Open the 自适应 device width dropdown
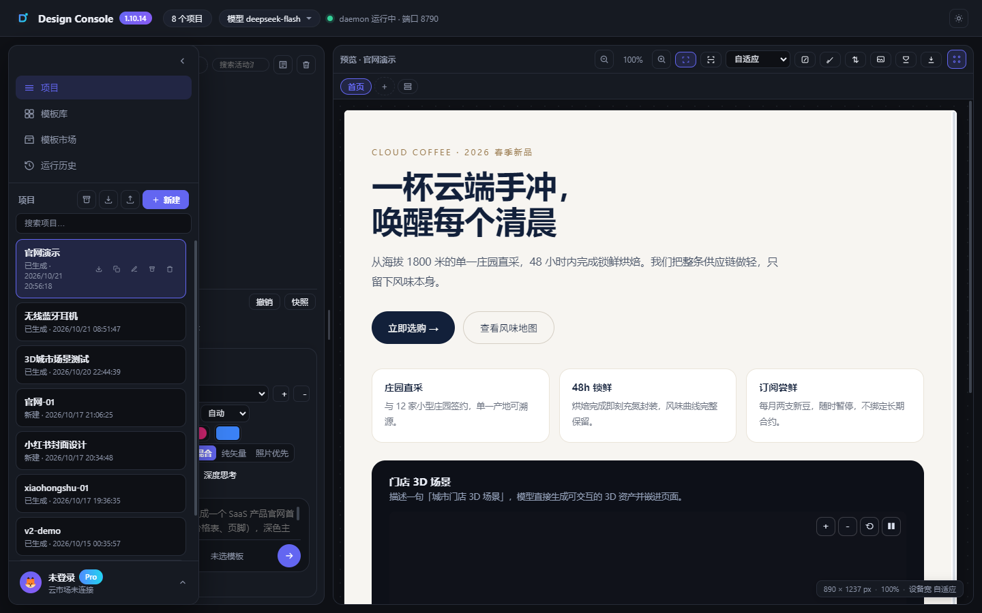 pyautogui.click(x=758, y=60)
